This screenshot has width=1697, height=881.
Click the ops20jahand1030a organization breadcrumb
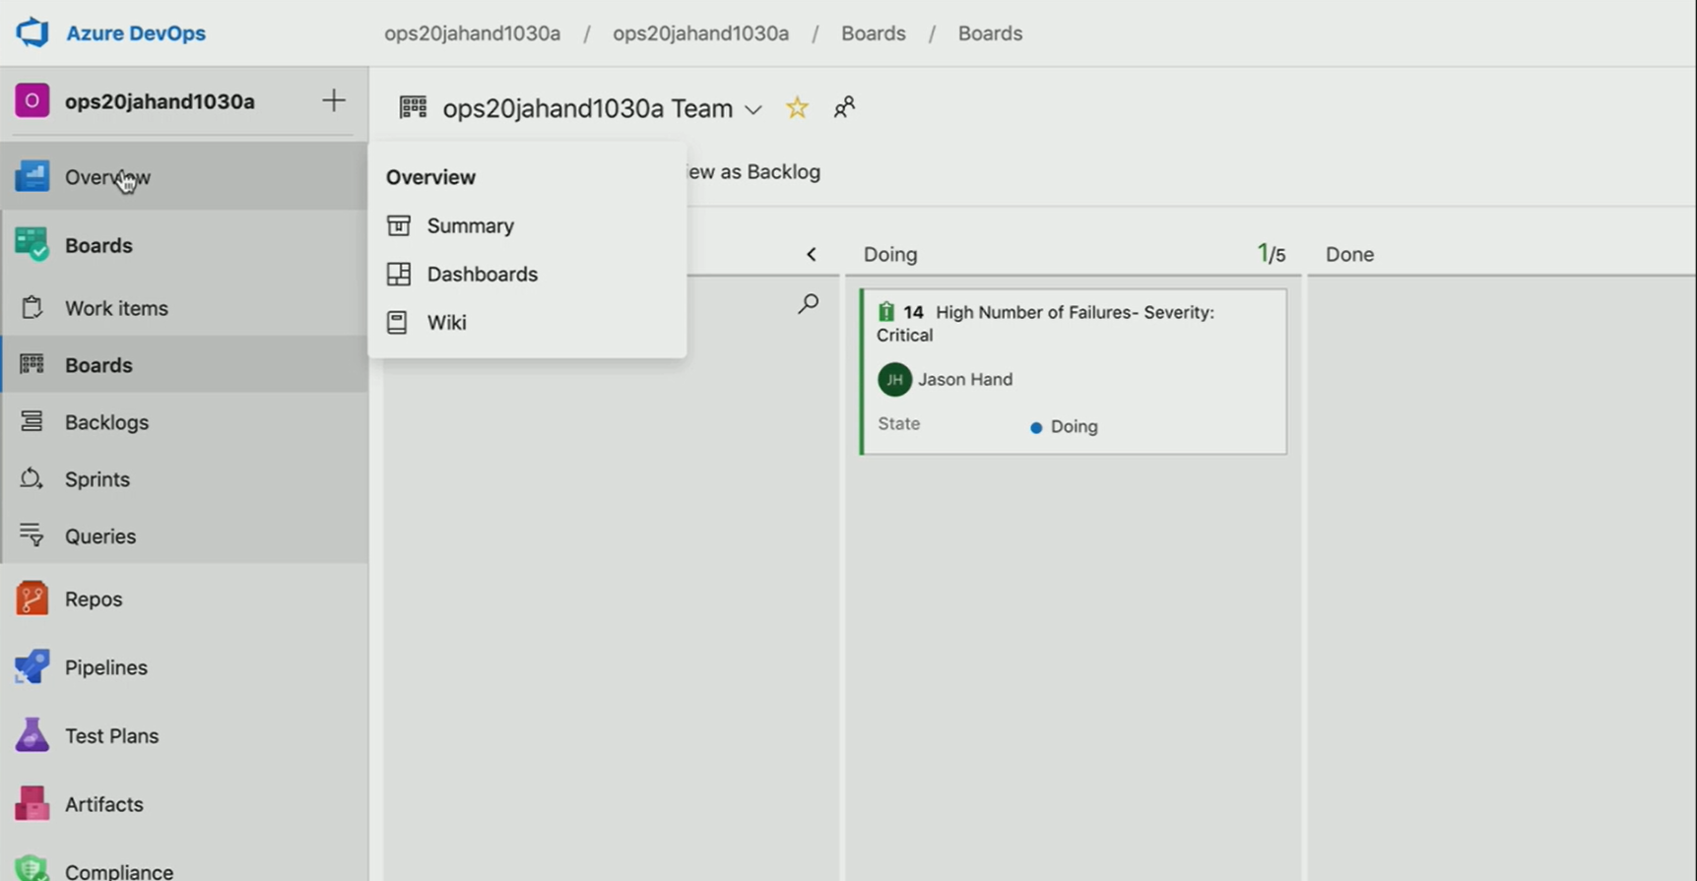[x=472, y=33]
